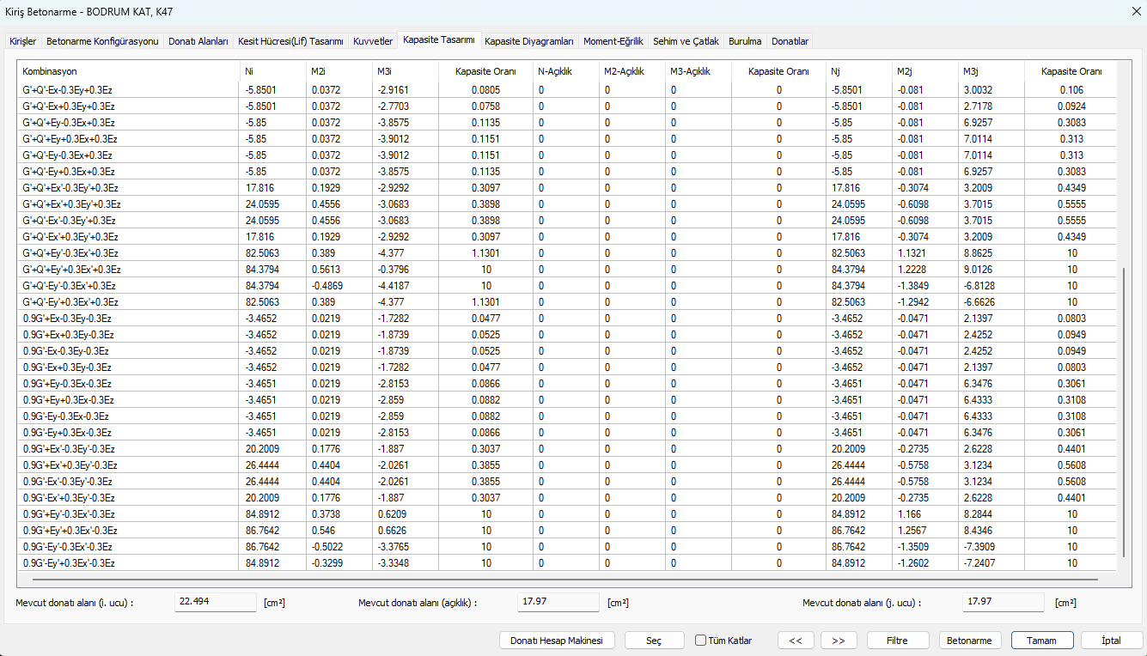Select the Donatı Alanları tab
The width and height of the screenshot is (1147, 656).
point(198,41)
